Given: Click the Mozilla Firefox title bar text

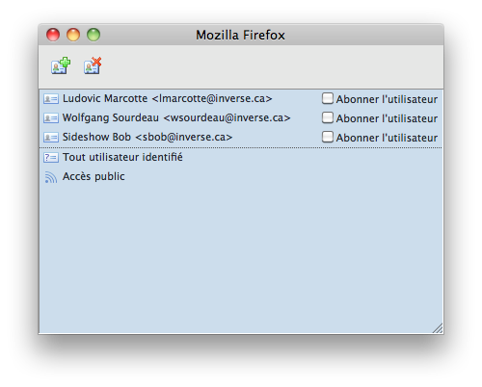Looking at the screenshot, I should 240,35.
